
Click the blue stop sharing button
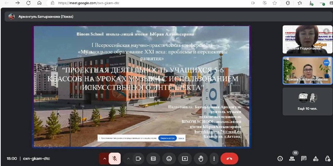(167, 138)
